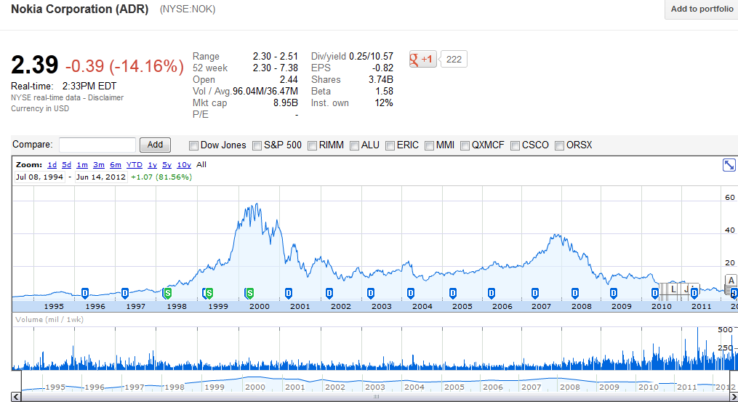Enable the ORSX comparison checkbox

coord(560,146)
